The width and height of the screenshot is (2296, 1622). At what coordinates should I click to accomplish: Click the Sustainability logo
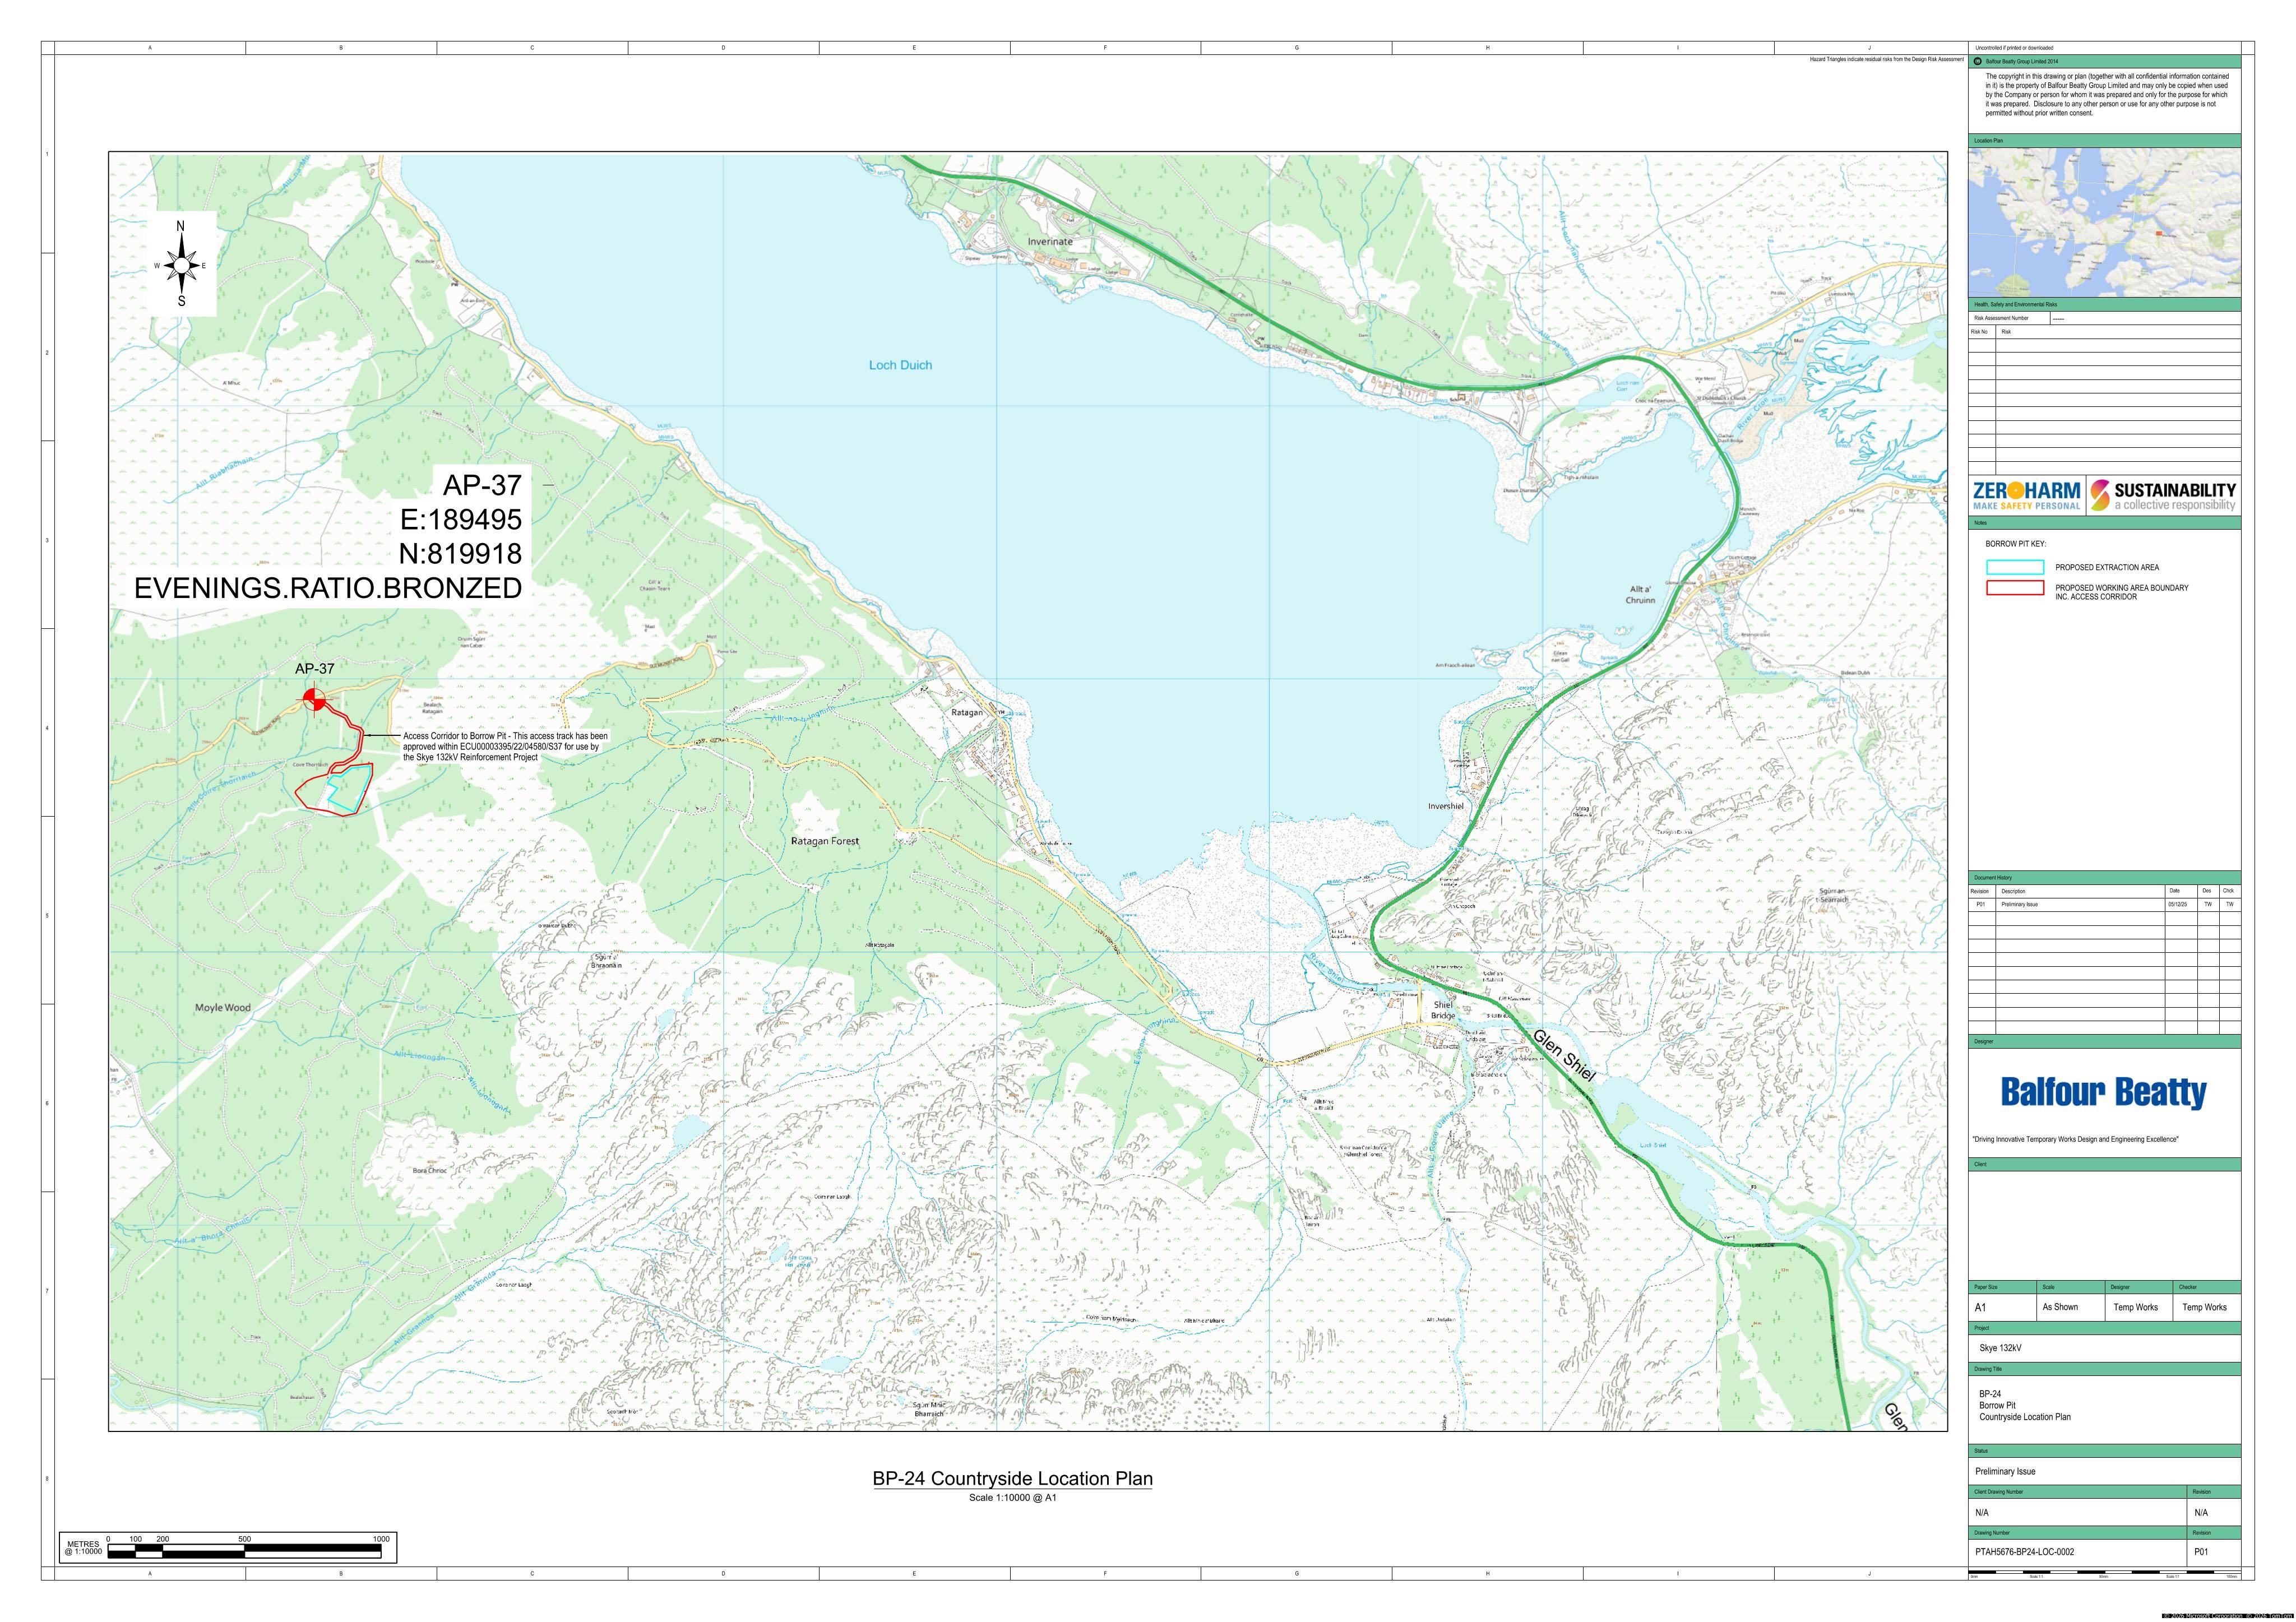click(2162, 495)
